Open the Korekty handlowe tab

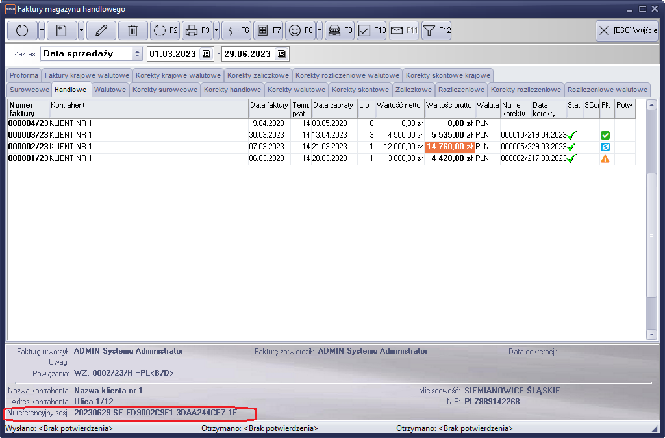(x=232, y=90)
